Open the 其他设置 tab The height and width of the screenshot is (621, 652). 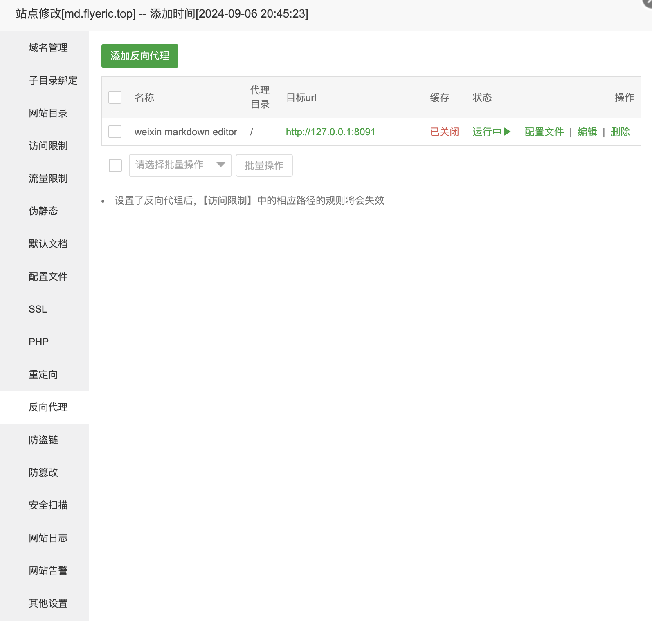(45, 603)
